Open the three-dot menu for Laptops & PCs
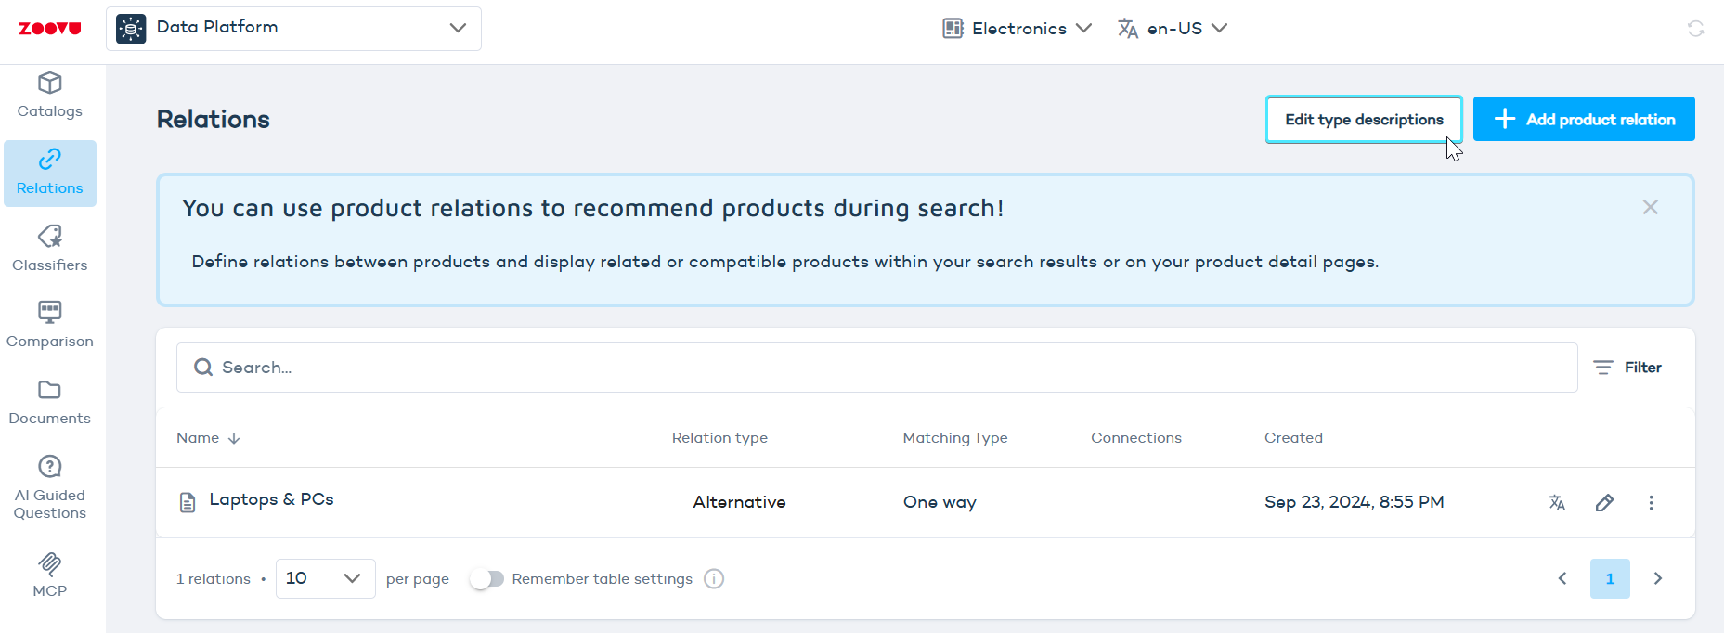1724x633 pixels. point(1651,502)
